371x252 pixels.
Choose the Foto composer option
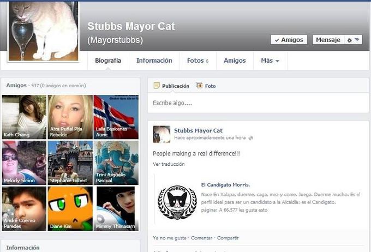[211, 86]
